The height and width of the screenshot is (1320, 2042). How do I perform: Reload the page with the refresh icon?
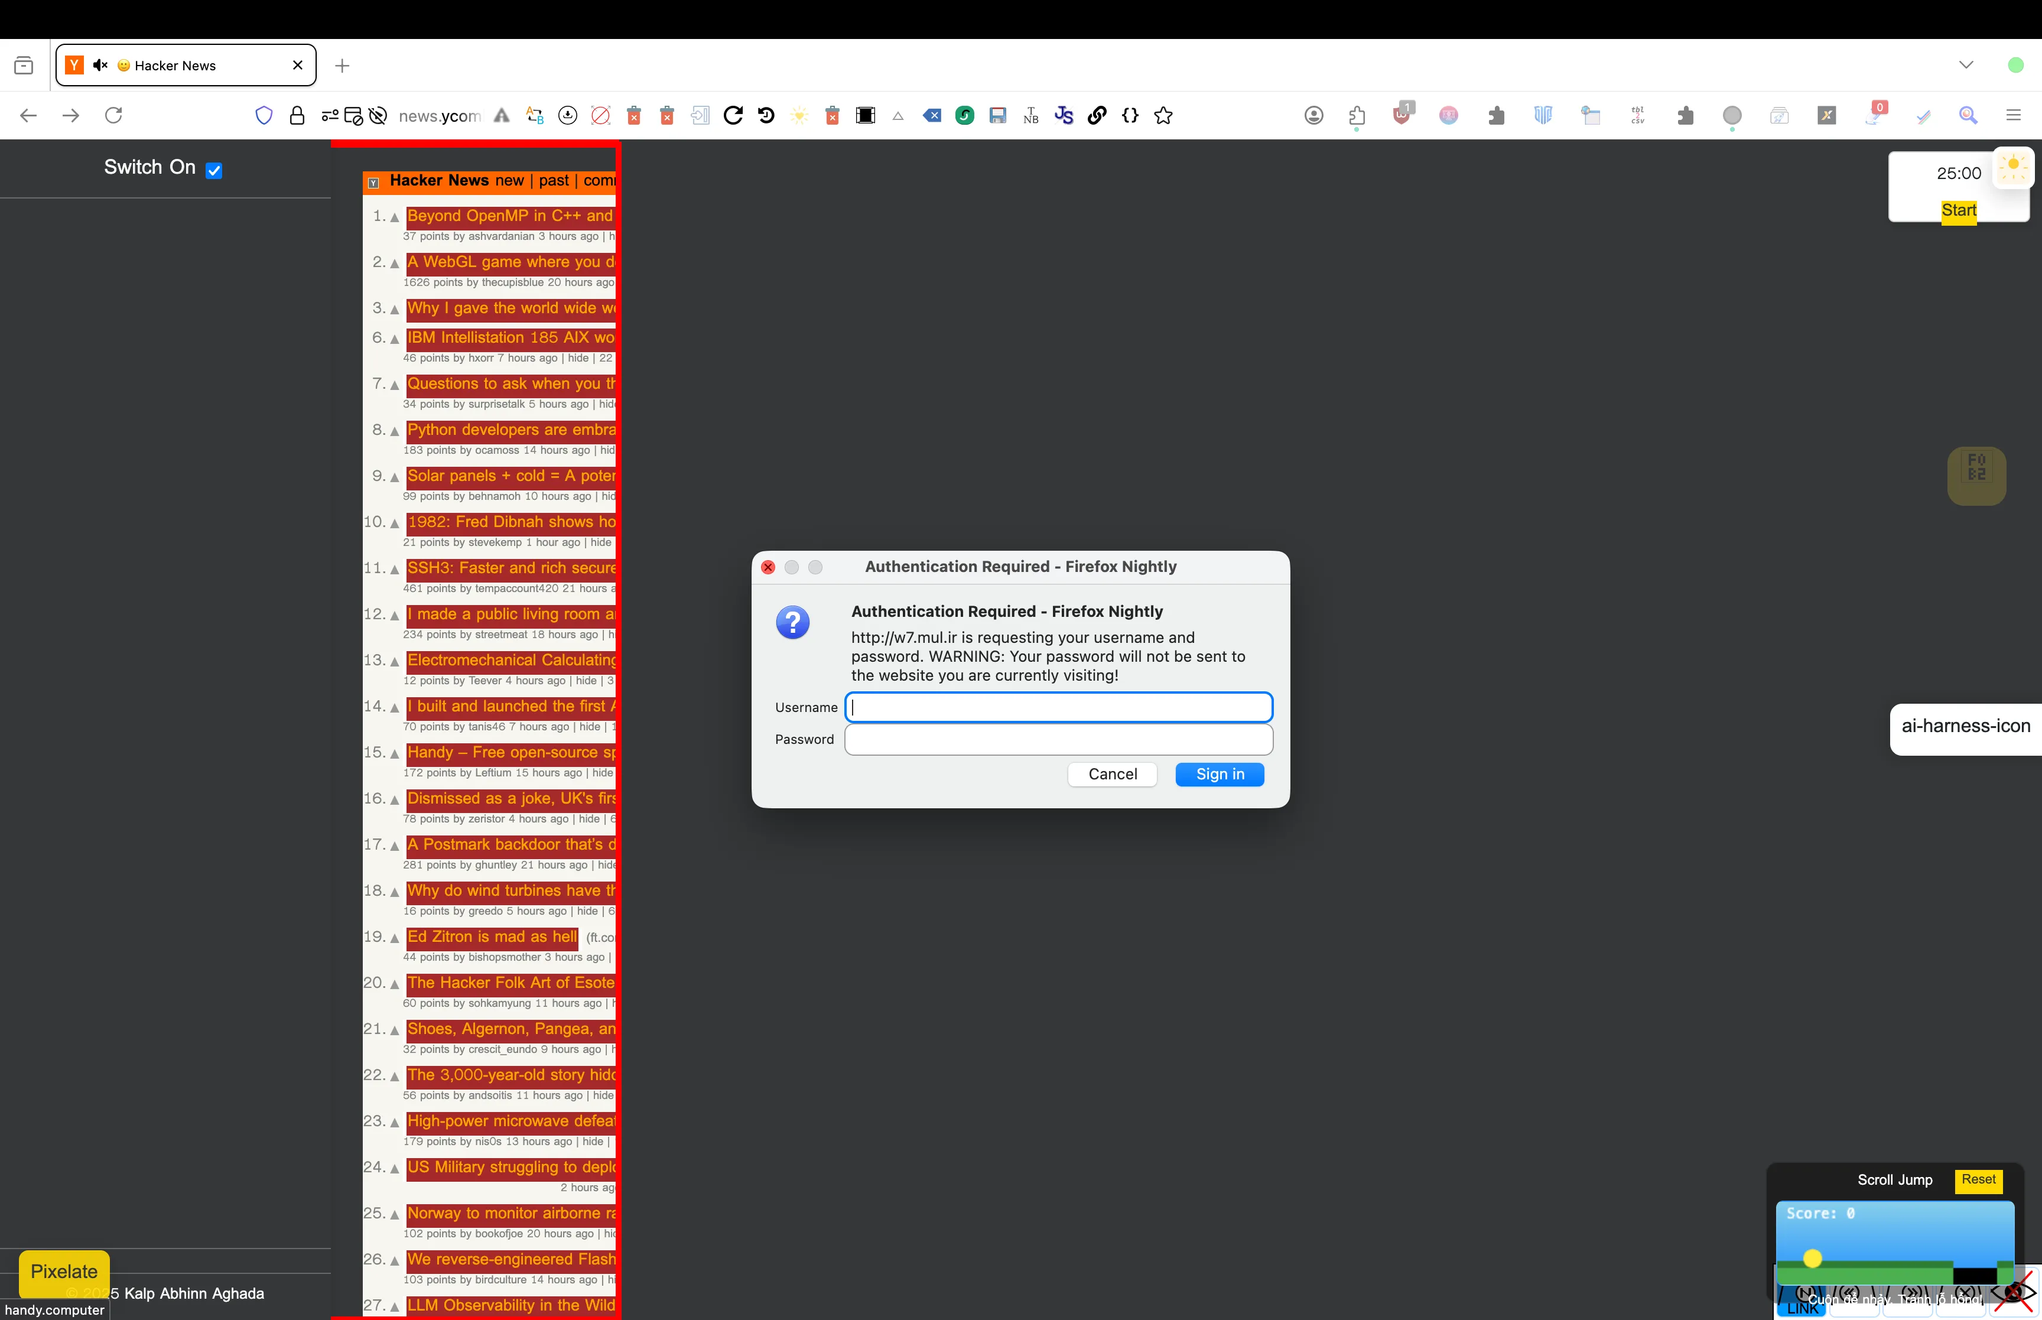click(113, 115)
